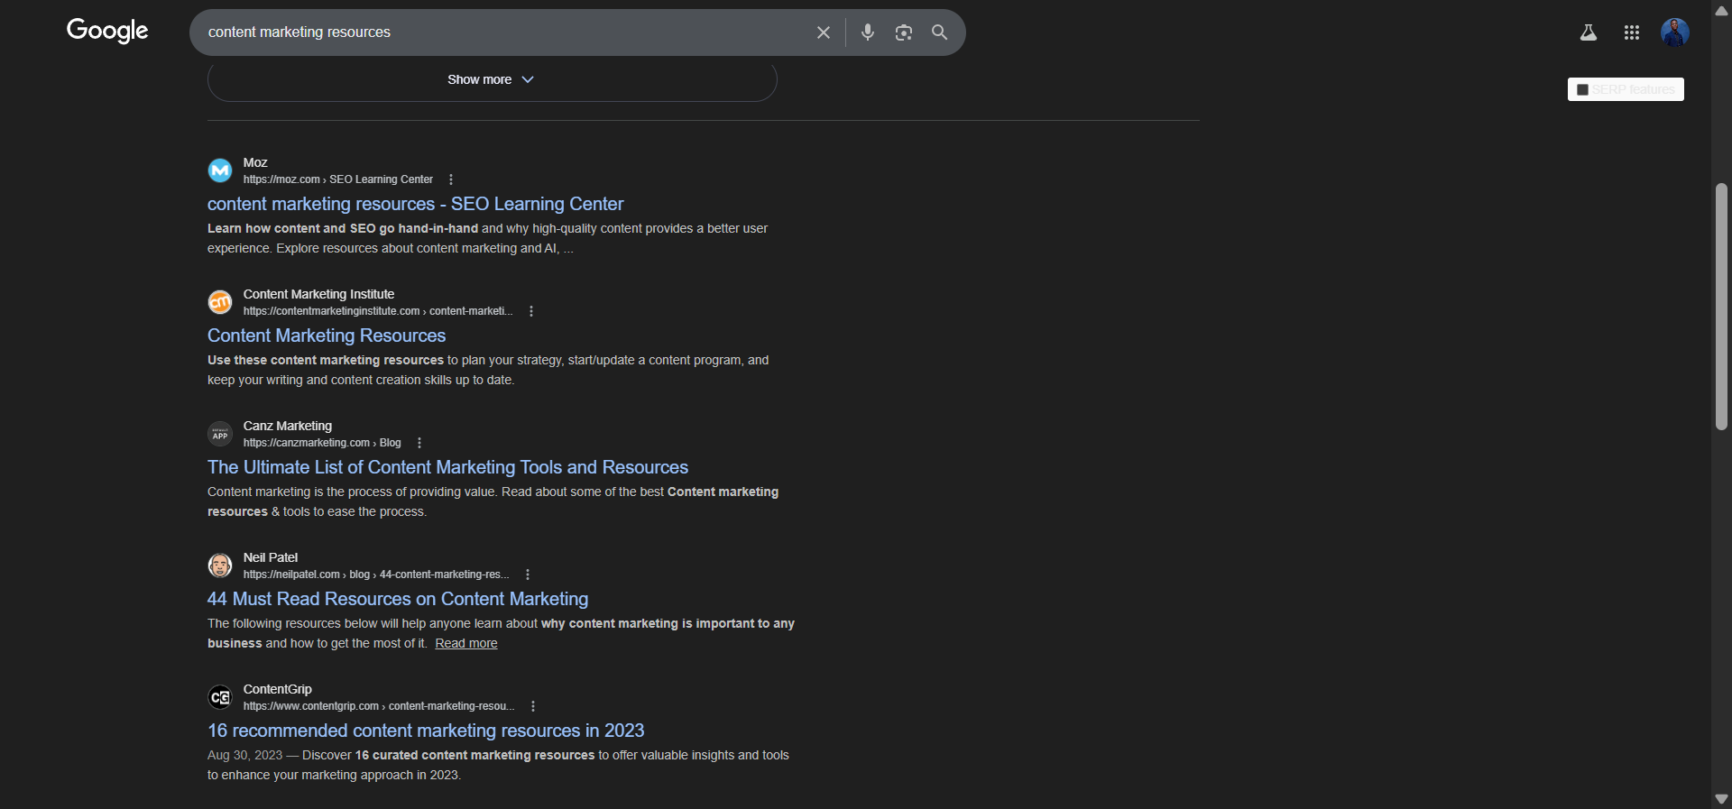Open more options for Neil Patel result
Image resolution: width=1732 pixels, height=809 pixels.
528,575
